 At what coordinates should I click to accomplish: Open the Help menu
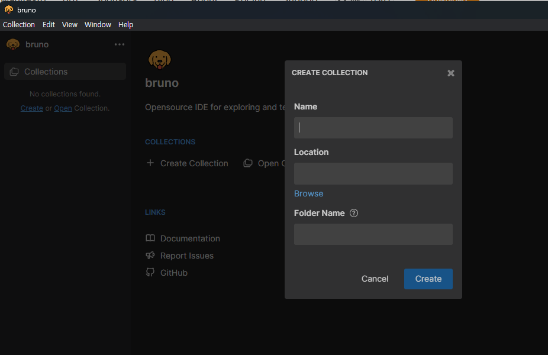(126, 24)
